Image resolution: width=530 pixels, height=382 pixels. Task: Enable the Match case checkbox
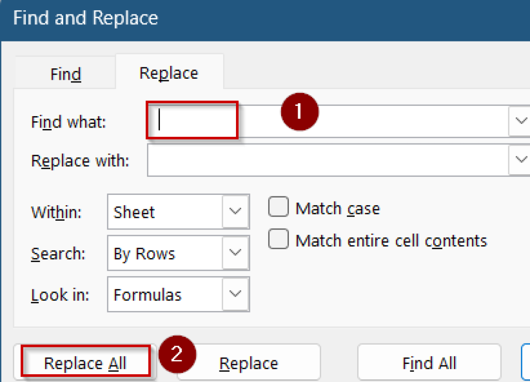[278, 206]
